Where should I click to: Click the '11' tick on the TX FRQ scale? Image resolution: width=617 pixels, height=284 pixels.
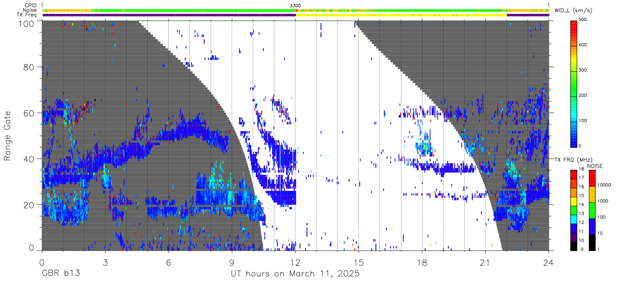tap(581, 231)
